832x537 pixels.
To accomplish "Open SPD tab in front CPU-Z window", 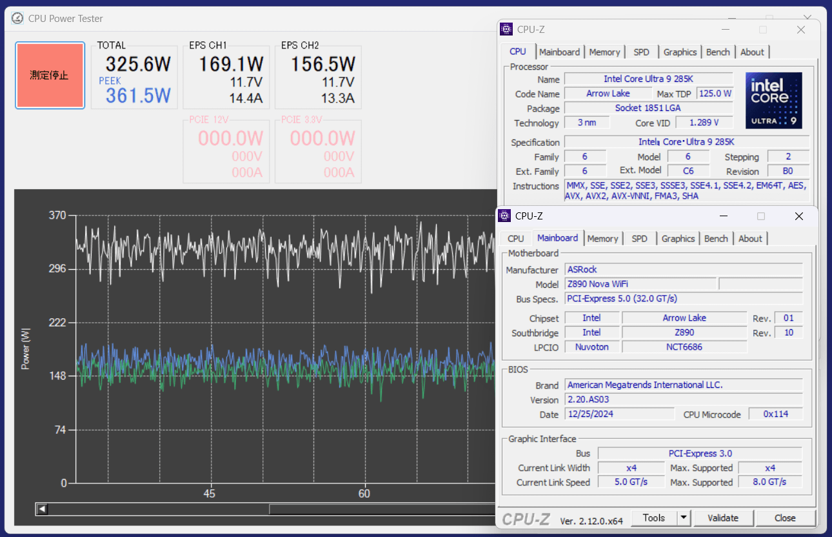I will (640, 239).
